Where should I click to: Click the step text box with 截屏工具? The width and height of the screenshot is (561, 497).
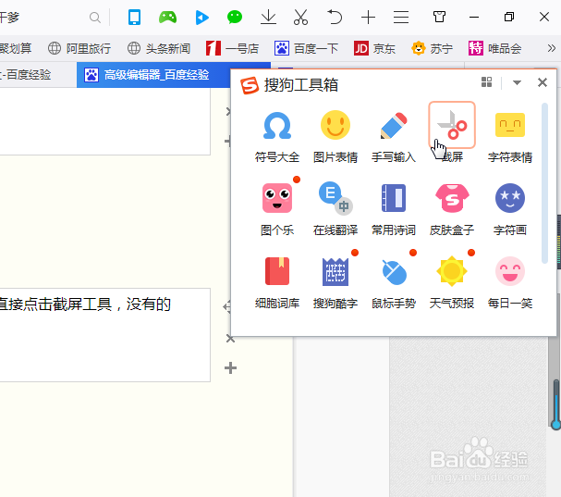tap(104, 335)
